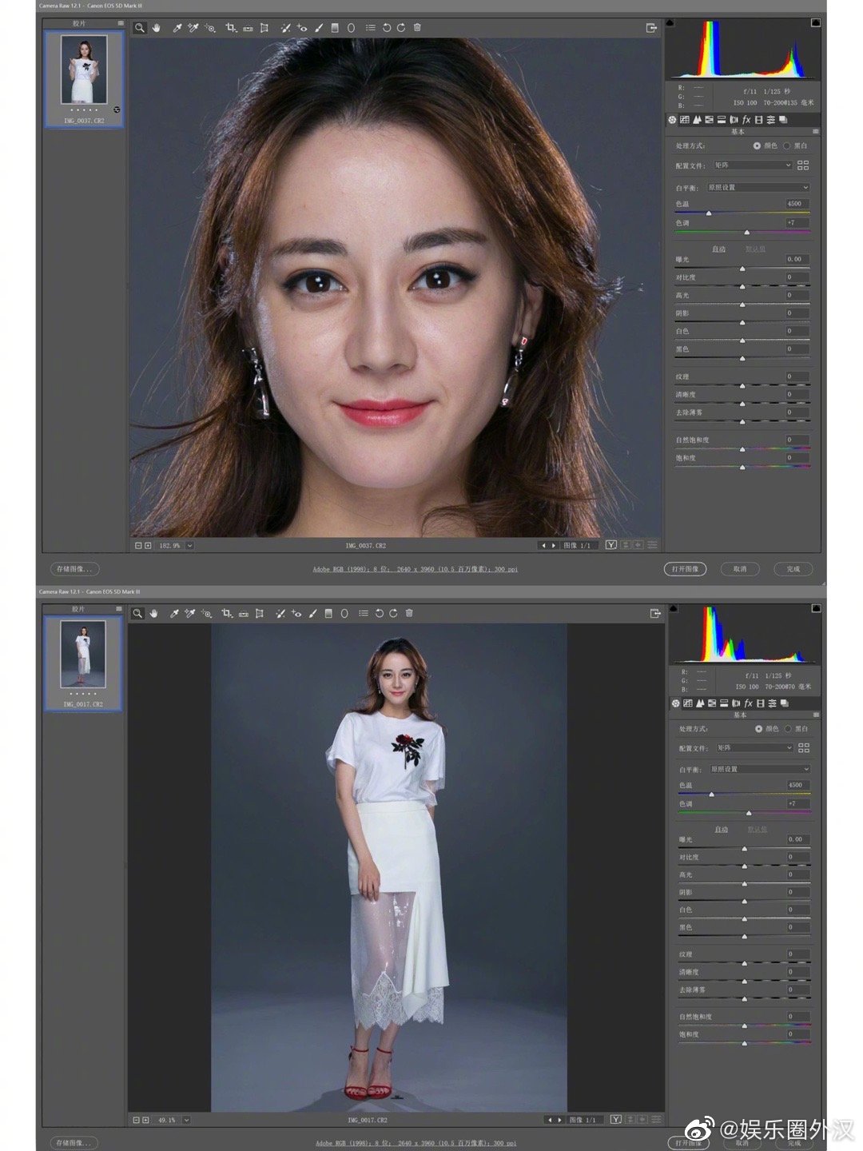Click the 色温 slider handle in the top panel
This screenshot has width=863, height=1151.
[x=709, y=213]
